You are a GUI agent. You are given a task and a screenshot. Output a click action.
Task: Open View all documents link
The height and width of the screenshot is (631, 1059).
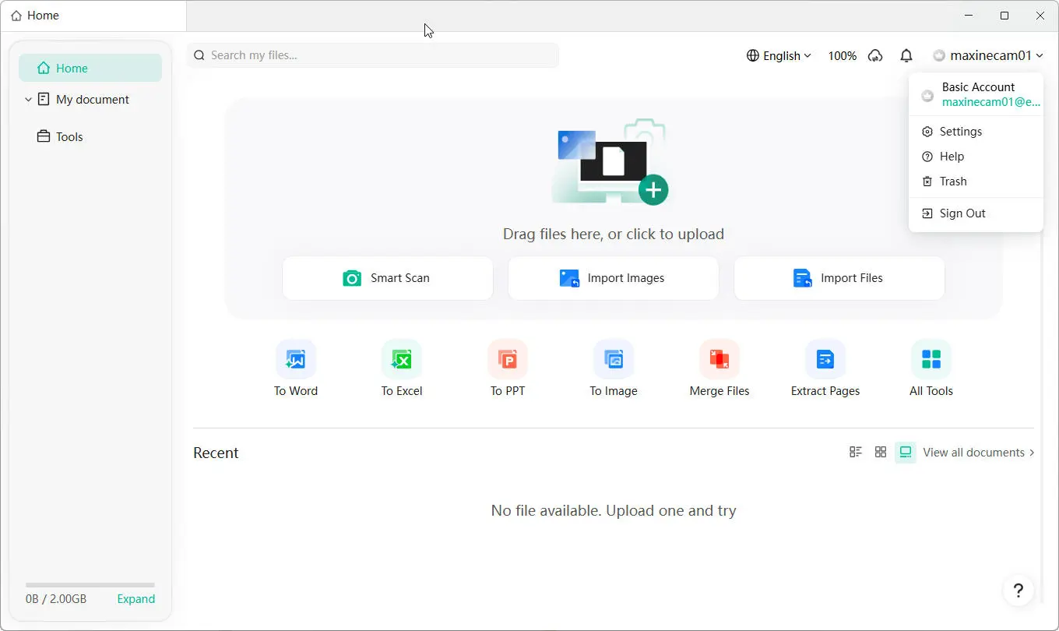point(979,452)
